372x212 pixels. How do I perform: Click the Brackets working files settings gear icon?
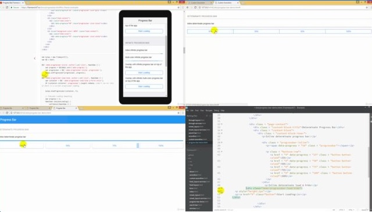click(207, 116)
